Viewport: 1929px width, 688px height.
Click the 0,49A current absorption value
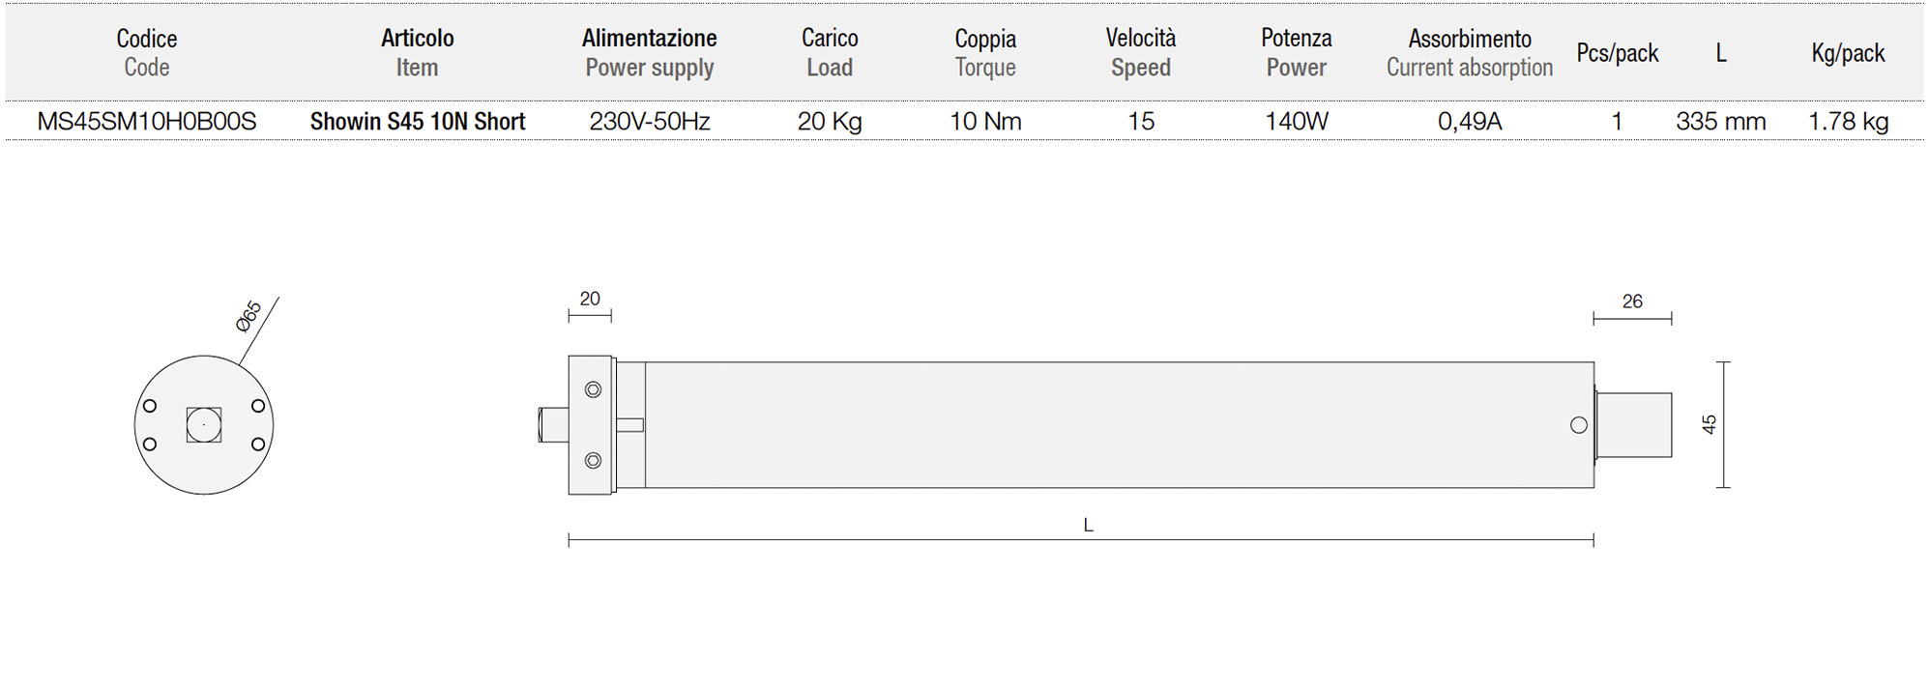(x=1470, y=122)
